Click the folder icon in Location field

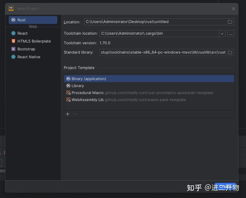(x=230, y=22)
